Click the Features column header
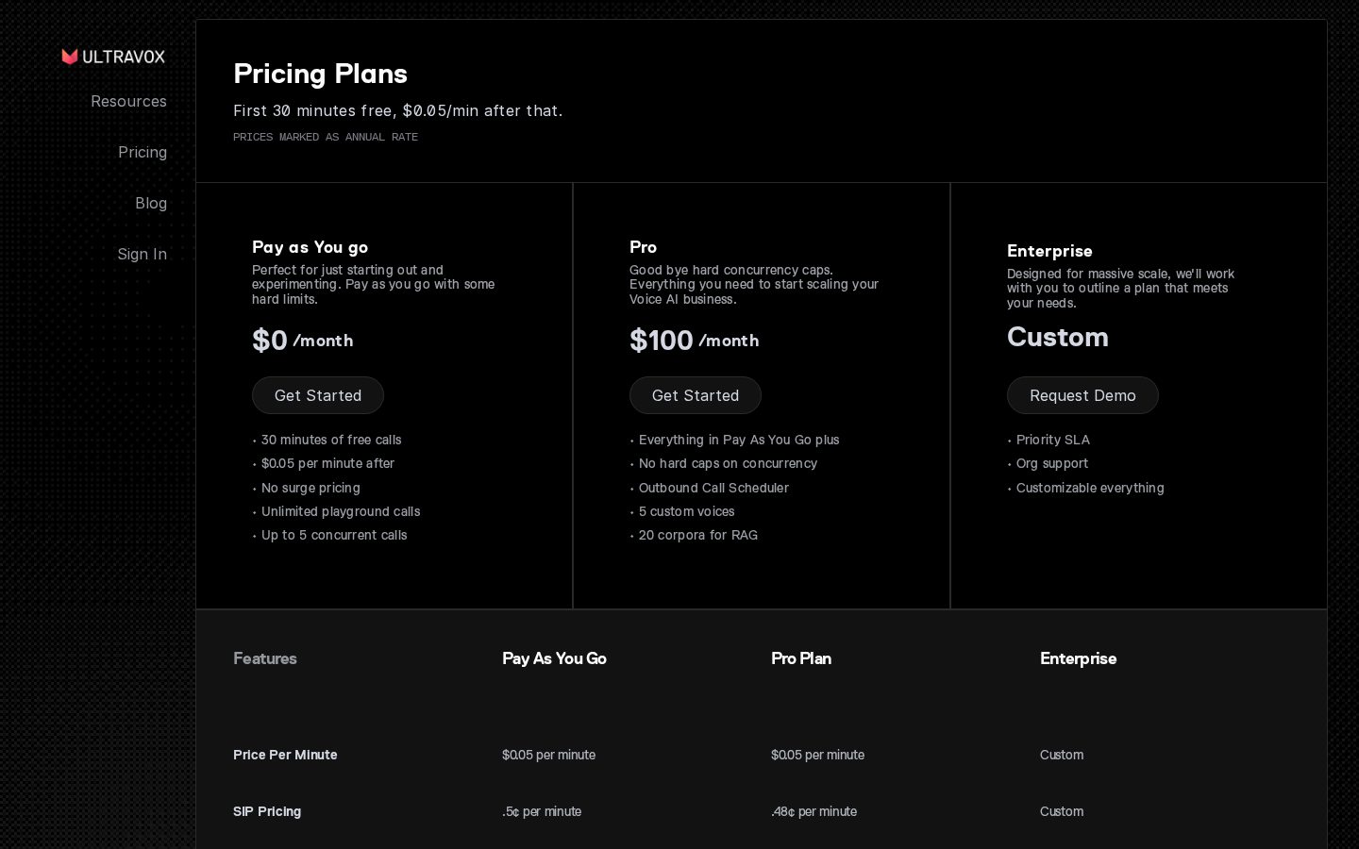 (x=265, y=658)
